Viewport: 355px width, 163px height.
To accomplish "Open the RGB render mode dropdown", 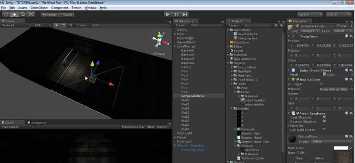I will [x=43, y=25].
